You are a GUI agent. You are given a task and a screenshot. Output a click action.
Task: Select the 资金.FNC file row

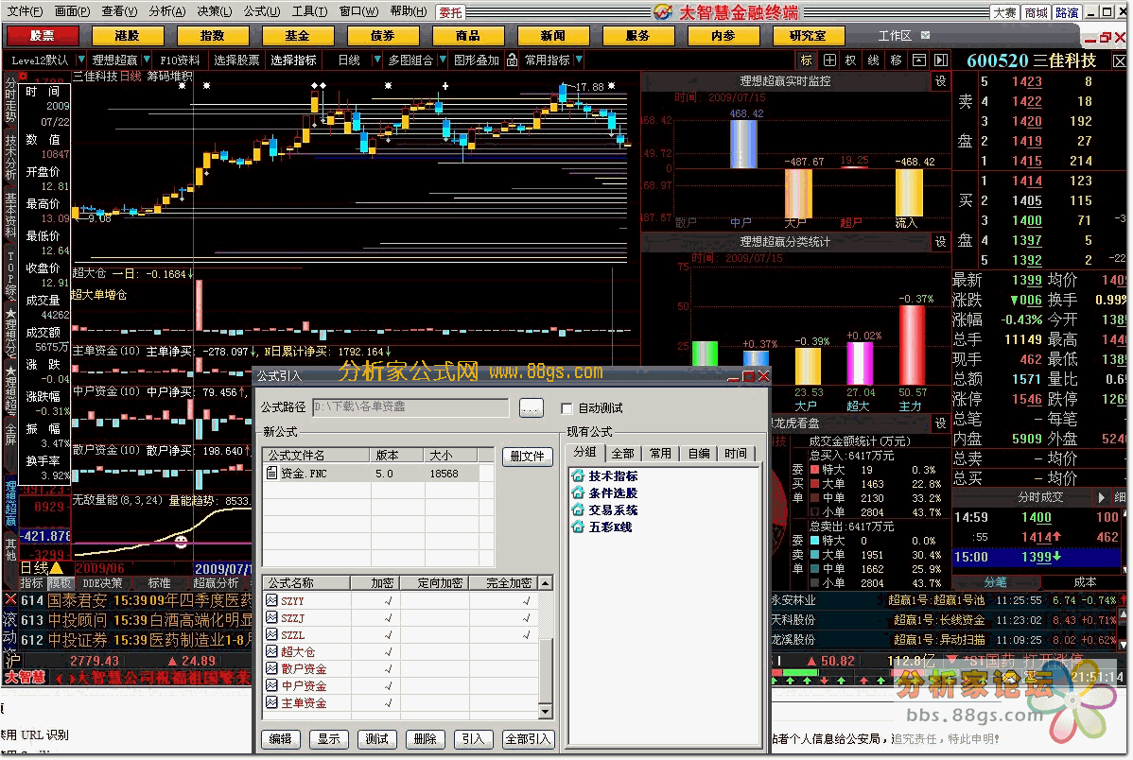click(372, 474)
